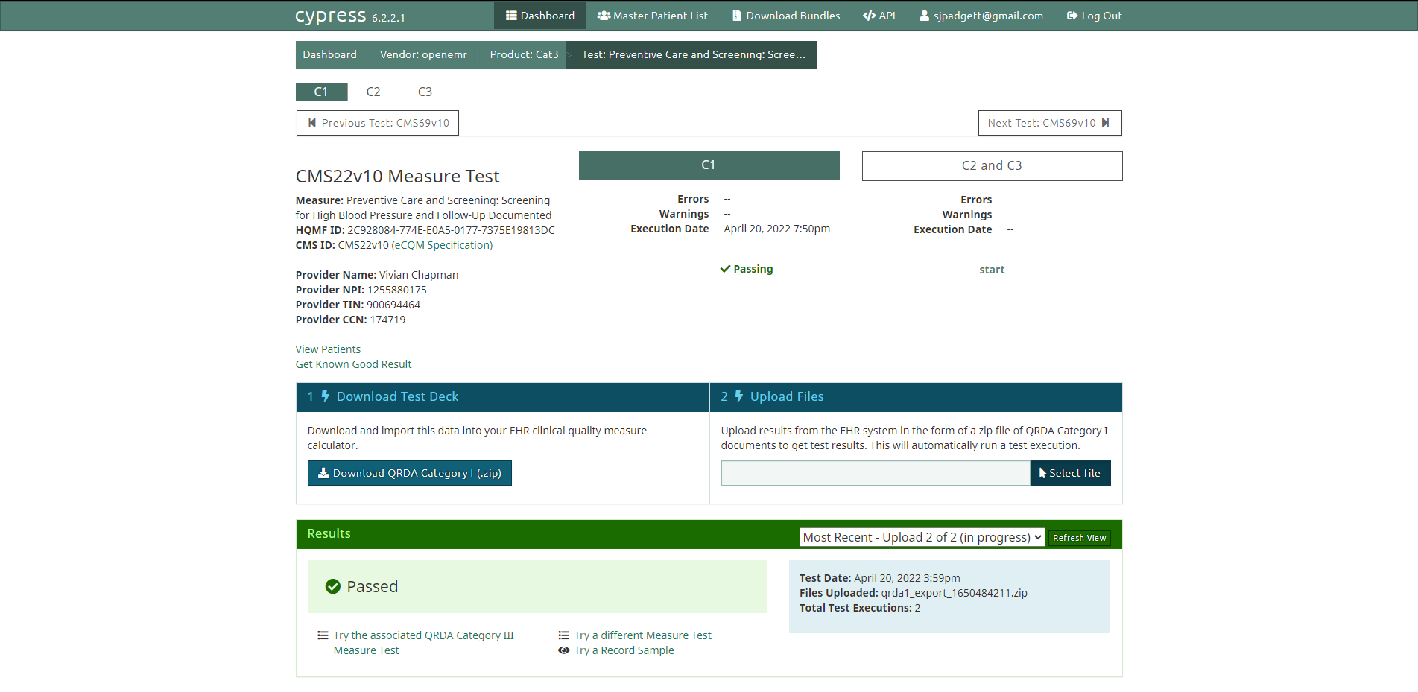Switch to the C2 tab
Viewport: 1418px width, 692px height.
(373, 91)
